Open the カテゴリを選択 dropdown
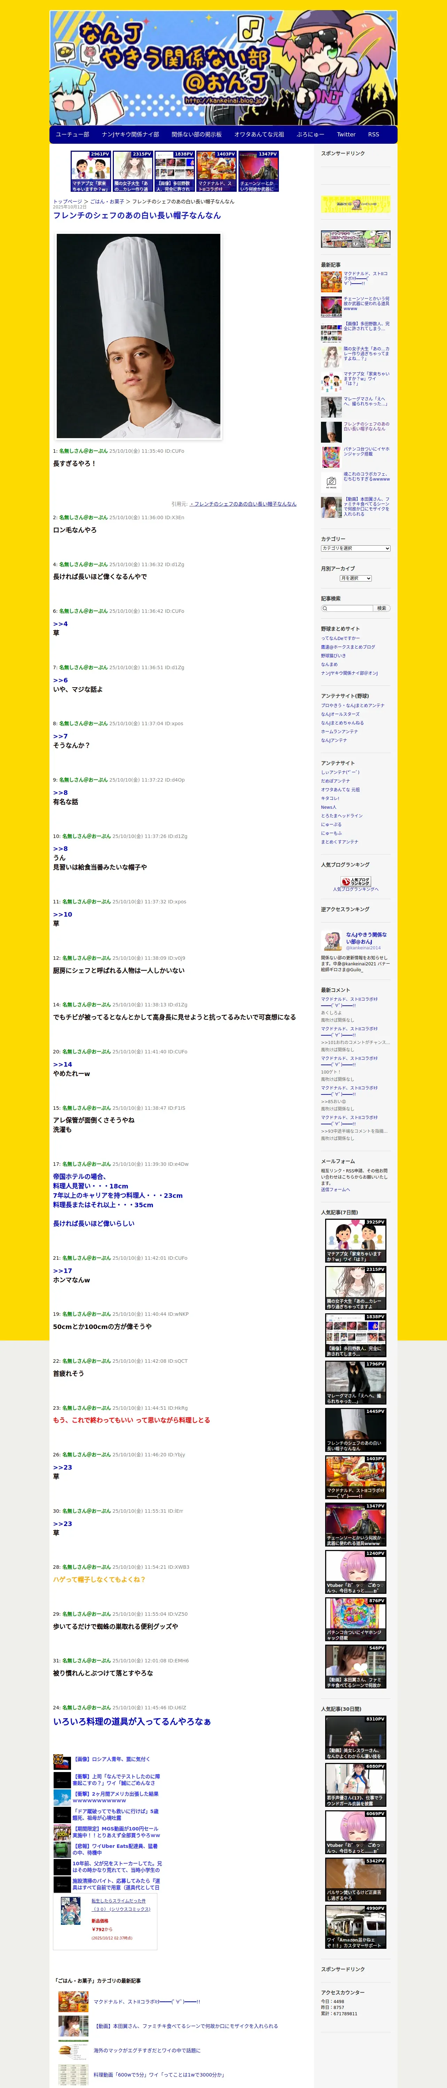 click(355, 549)
